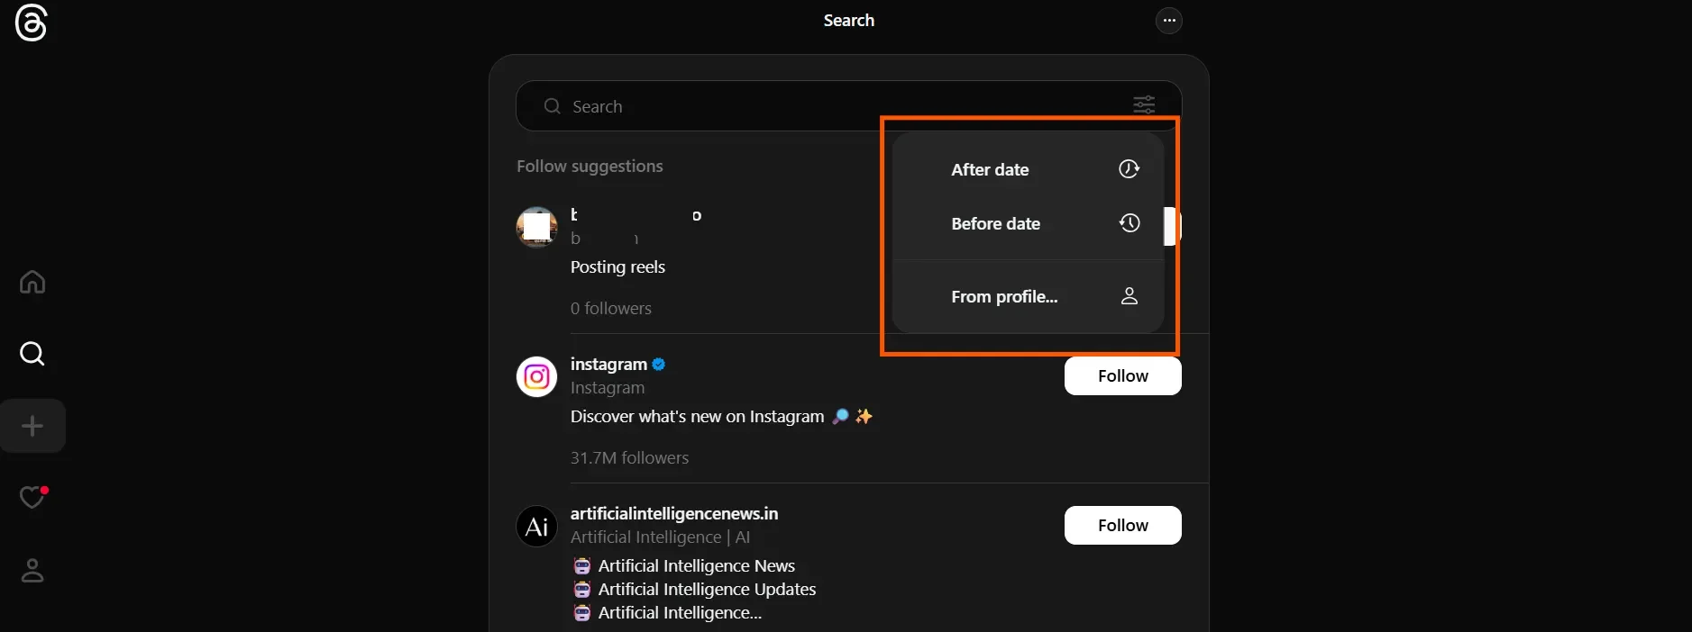The width and height of the screenshot is (1692, 632).
Task: Pick the From profile filter entry
Action: pos(1004,296)
